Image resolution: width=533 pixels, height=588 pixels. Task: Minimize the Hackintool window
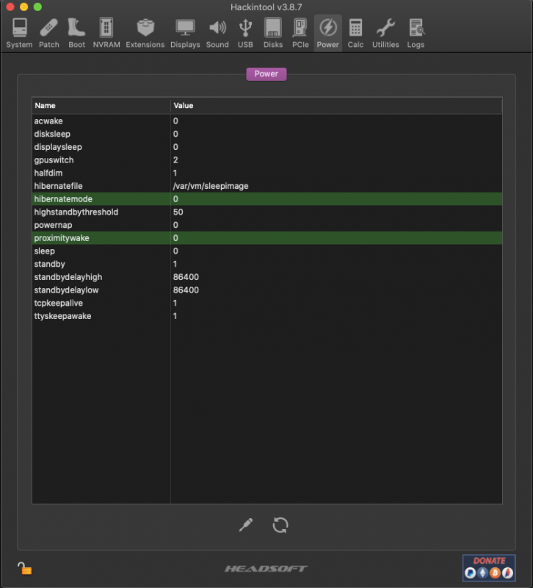[x=24, y=7]
